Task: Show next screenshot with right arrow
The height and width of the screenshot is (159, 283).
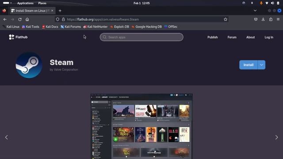Action: (276, 137)
